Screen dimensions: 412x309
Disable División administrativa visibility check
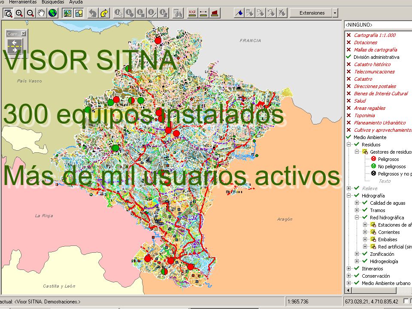(x=348, y=57)
